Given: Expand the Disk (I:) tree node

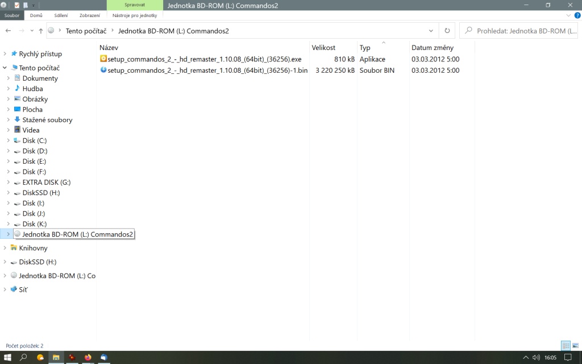Looking at the screenshot, I should [8, 203].
